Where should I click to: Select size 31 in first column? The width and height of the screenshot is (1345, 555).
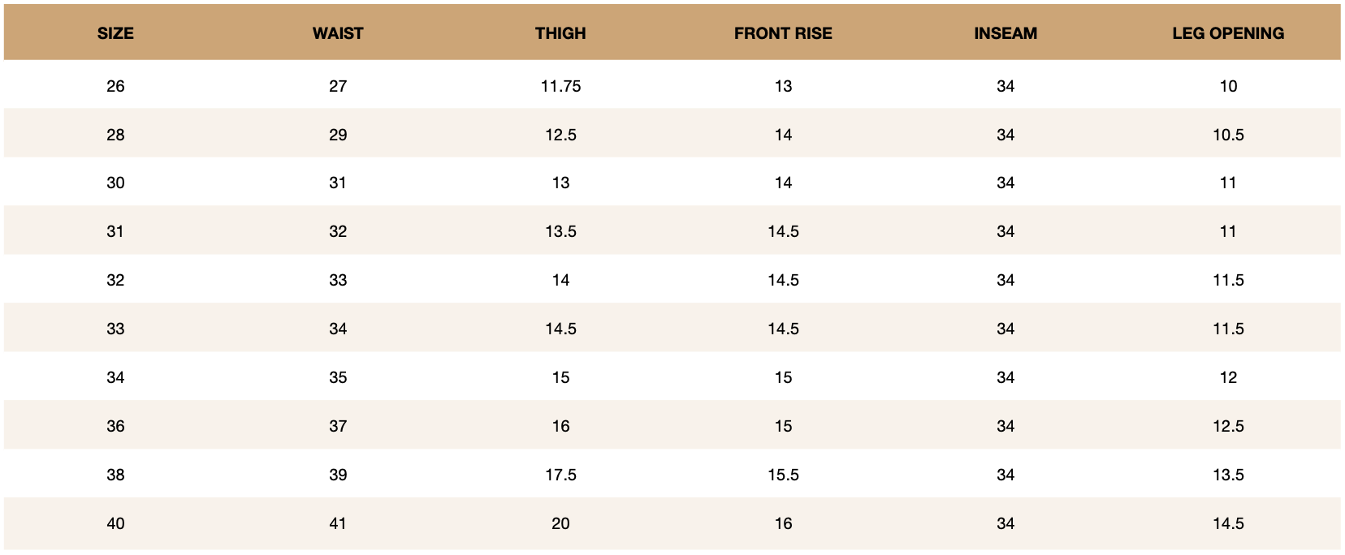pyautogui.click(x=115, y=231)
